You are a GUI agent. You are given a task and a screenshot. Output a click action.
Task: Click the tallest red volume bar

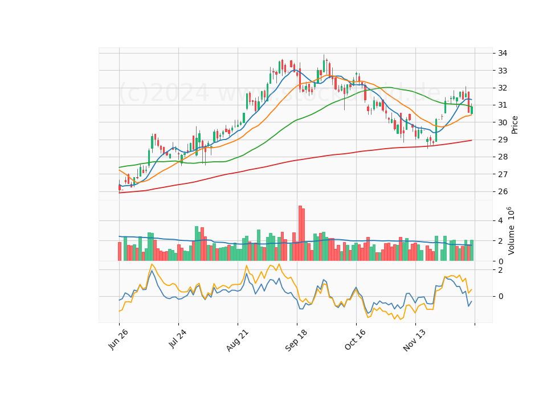point(300,234)
